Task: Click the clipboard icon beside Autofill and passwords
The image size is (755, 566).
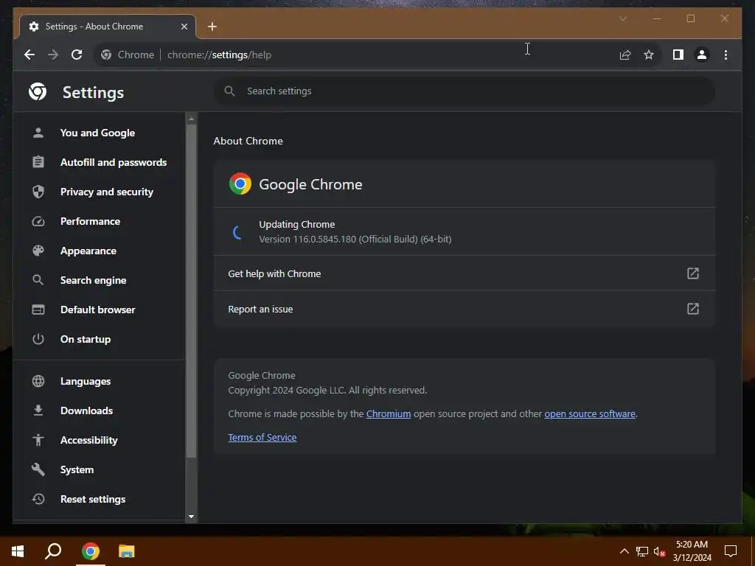Action: (38, 162)
